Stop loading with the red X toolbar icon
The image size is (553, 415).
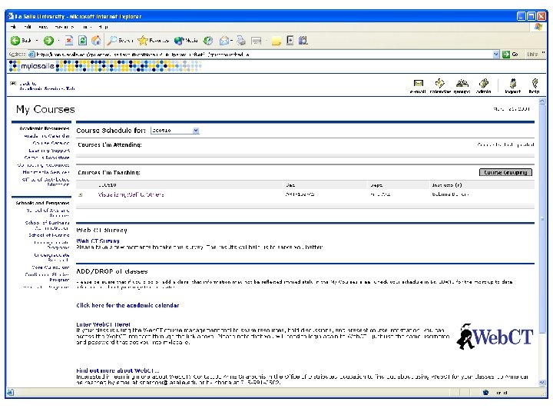(x=69, y=41)
